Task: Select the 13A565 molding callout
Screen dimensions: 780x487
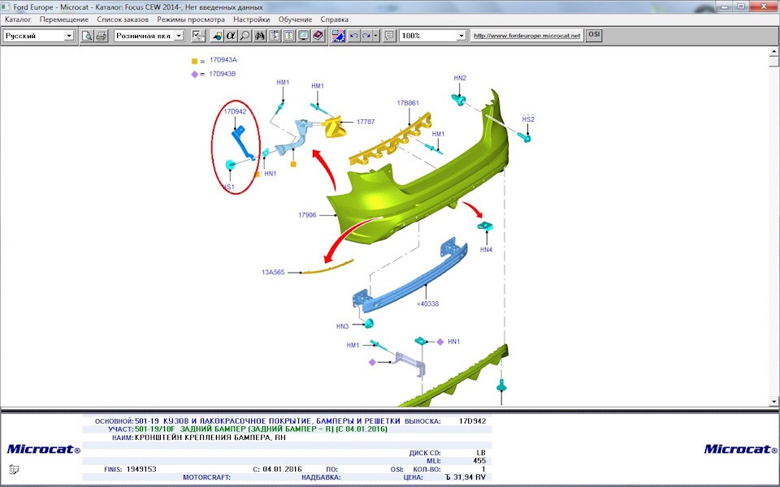Action: (273, 273)
